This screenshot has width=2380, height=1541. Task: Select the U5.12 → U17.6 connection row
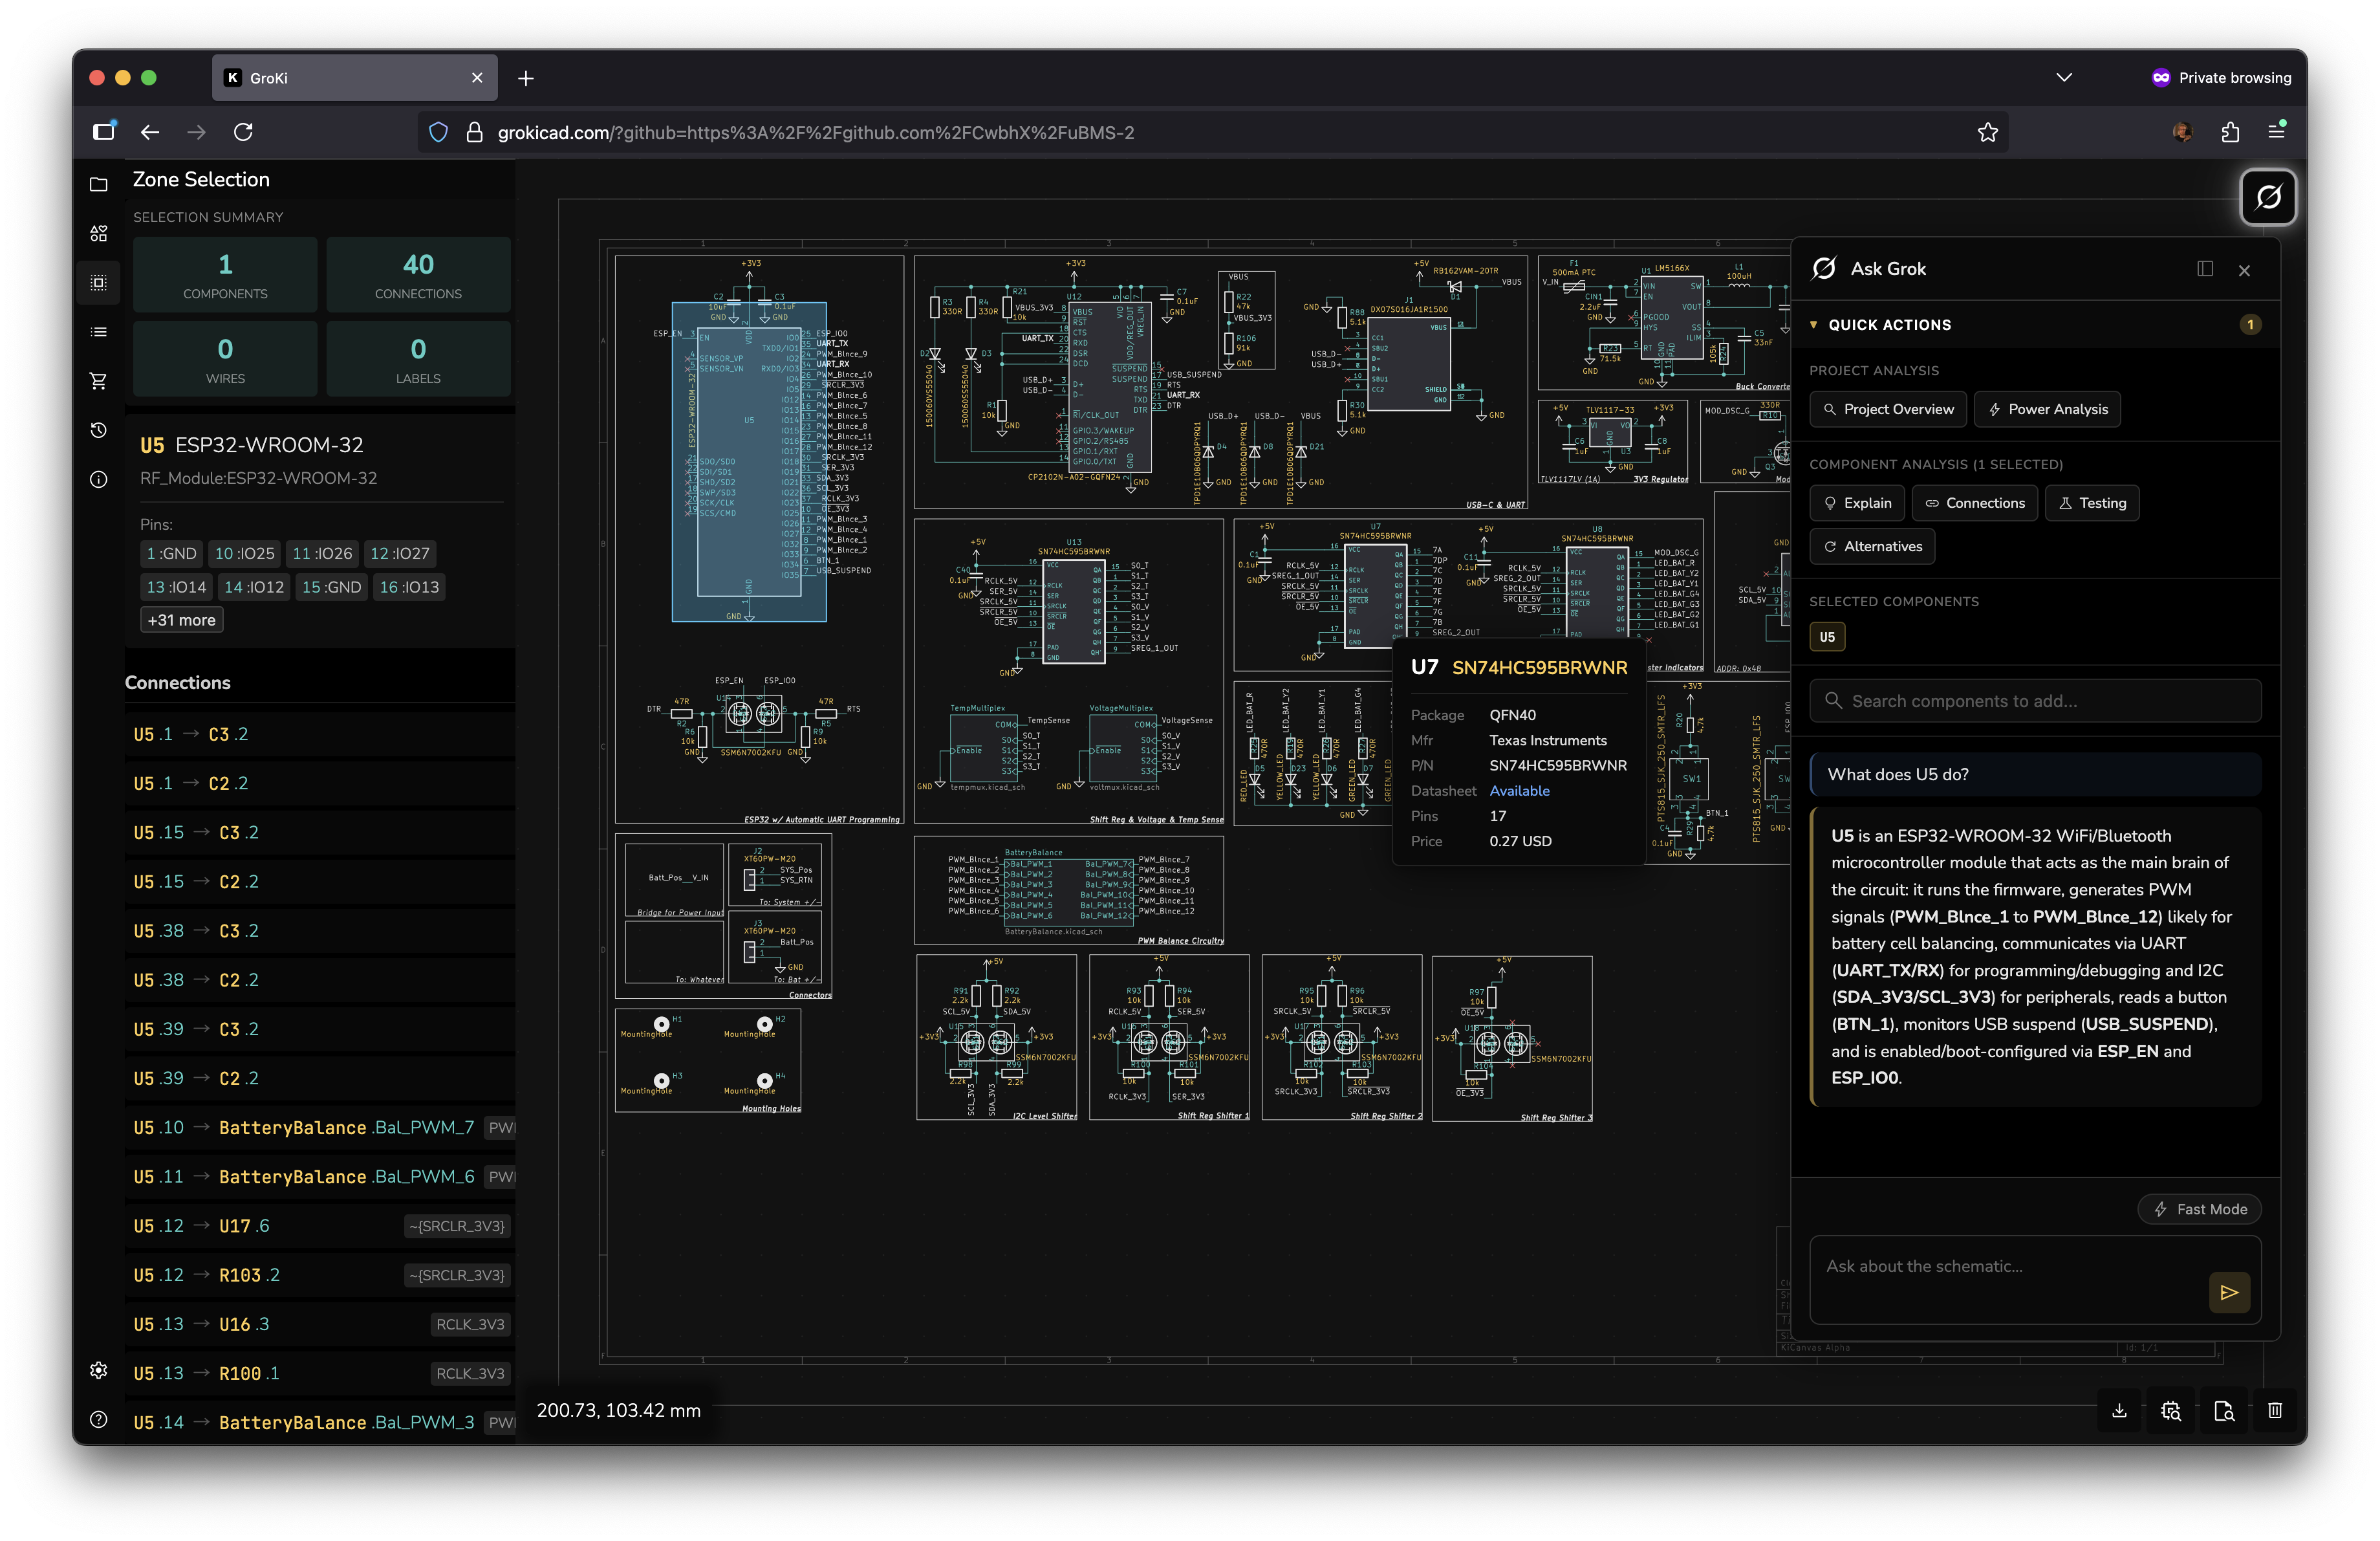coord(319,1226)
